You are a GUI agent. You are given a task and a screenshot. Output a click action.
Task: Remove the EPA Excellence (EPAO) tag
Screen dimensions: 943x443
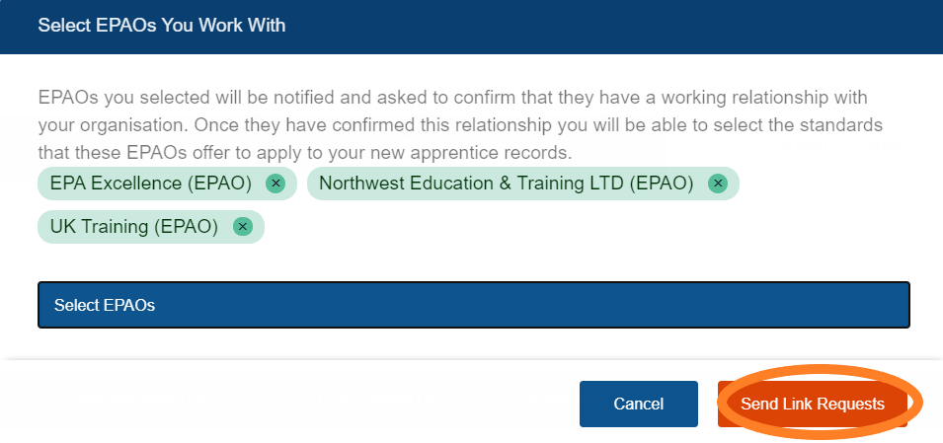click(275, 184)
